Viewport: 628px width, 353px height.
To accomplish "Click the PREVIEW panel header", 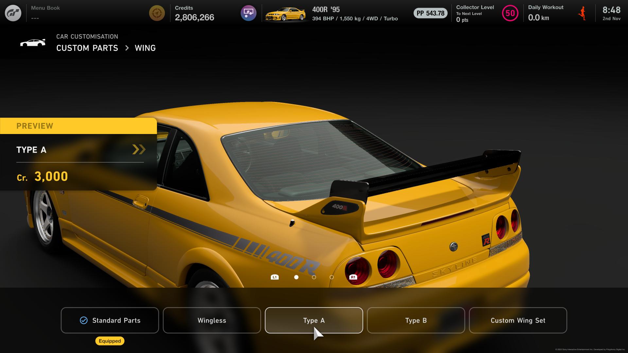I will [78, 126].
